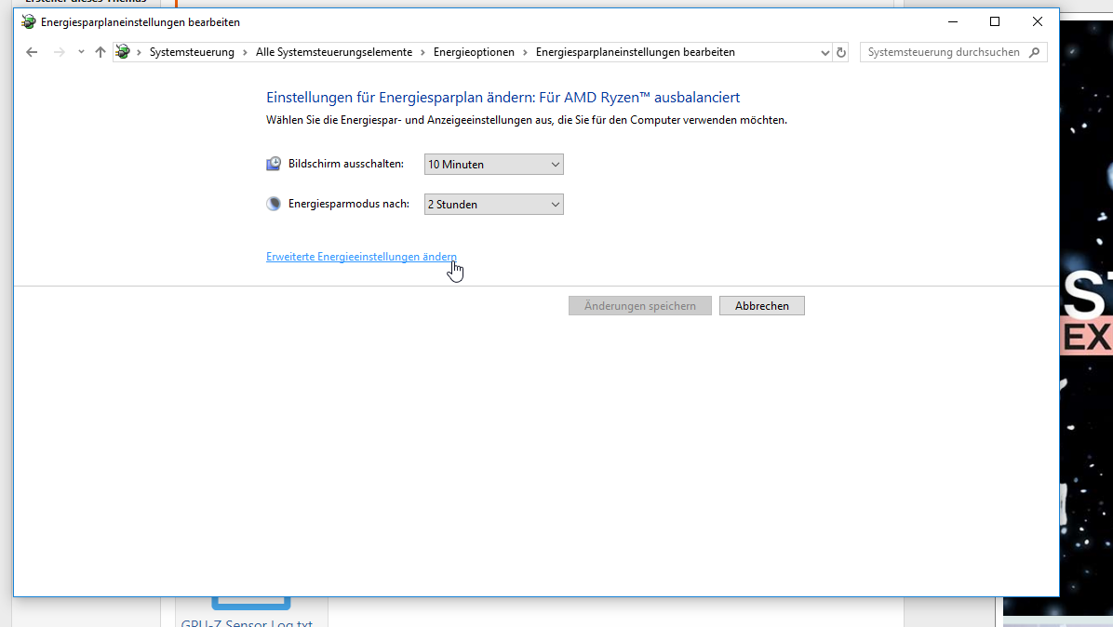Open the Alle Systemsteuerungselemente breadcrumb
The image size is (1113, 627).
click(x=333, y=52)
